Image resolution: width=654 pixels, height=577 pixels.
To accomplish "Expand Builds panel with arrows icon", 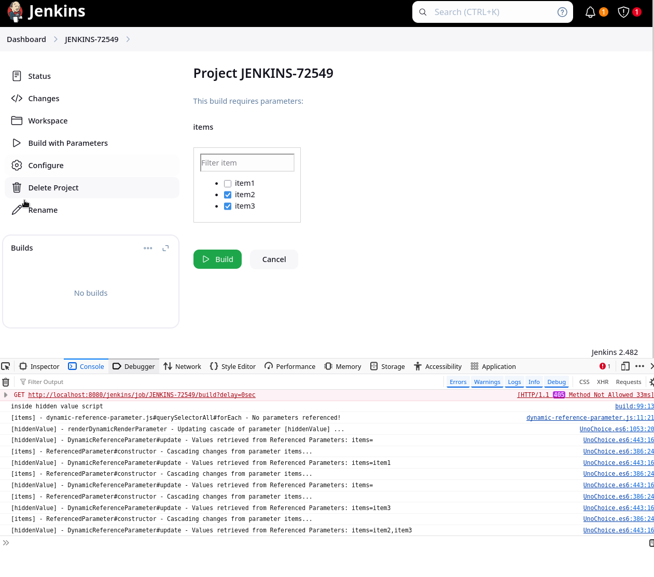I will point(165,248).
